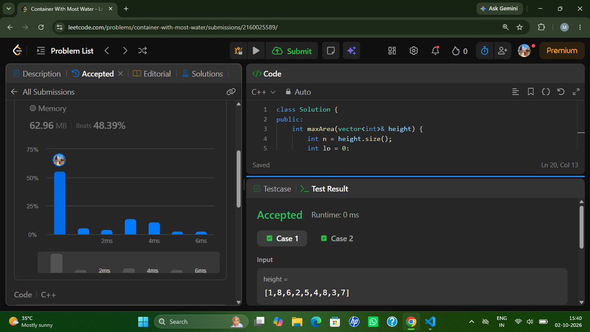Bookmark this page with the star

pyautogui.click(x=520, y=27)
